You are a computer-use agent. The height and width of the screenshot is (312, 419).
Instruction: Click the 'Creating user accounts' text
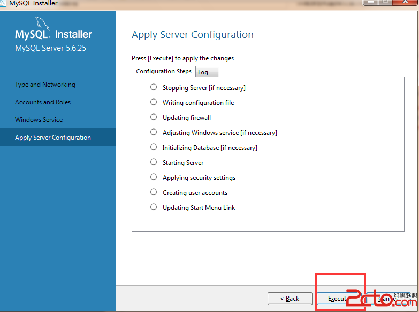coord(195,193)
